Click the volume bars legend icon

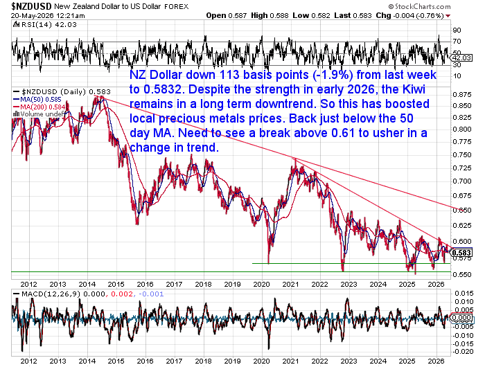(x=16, y=114)
